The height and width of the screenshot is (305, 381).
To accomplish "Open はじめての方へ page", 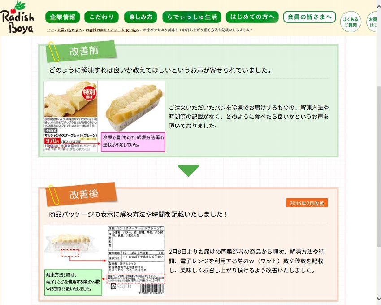I will coord(252,17).
